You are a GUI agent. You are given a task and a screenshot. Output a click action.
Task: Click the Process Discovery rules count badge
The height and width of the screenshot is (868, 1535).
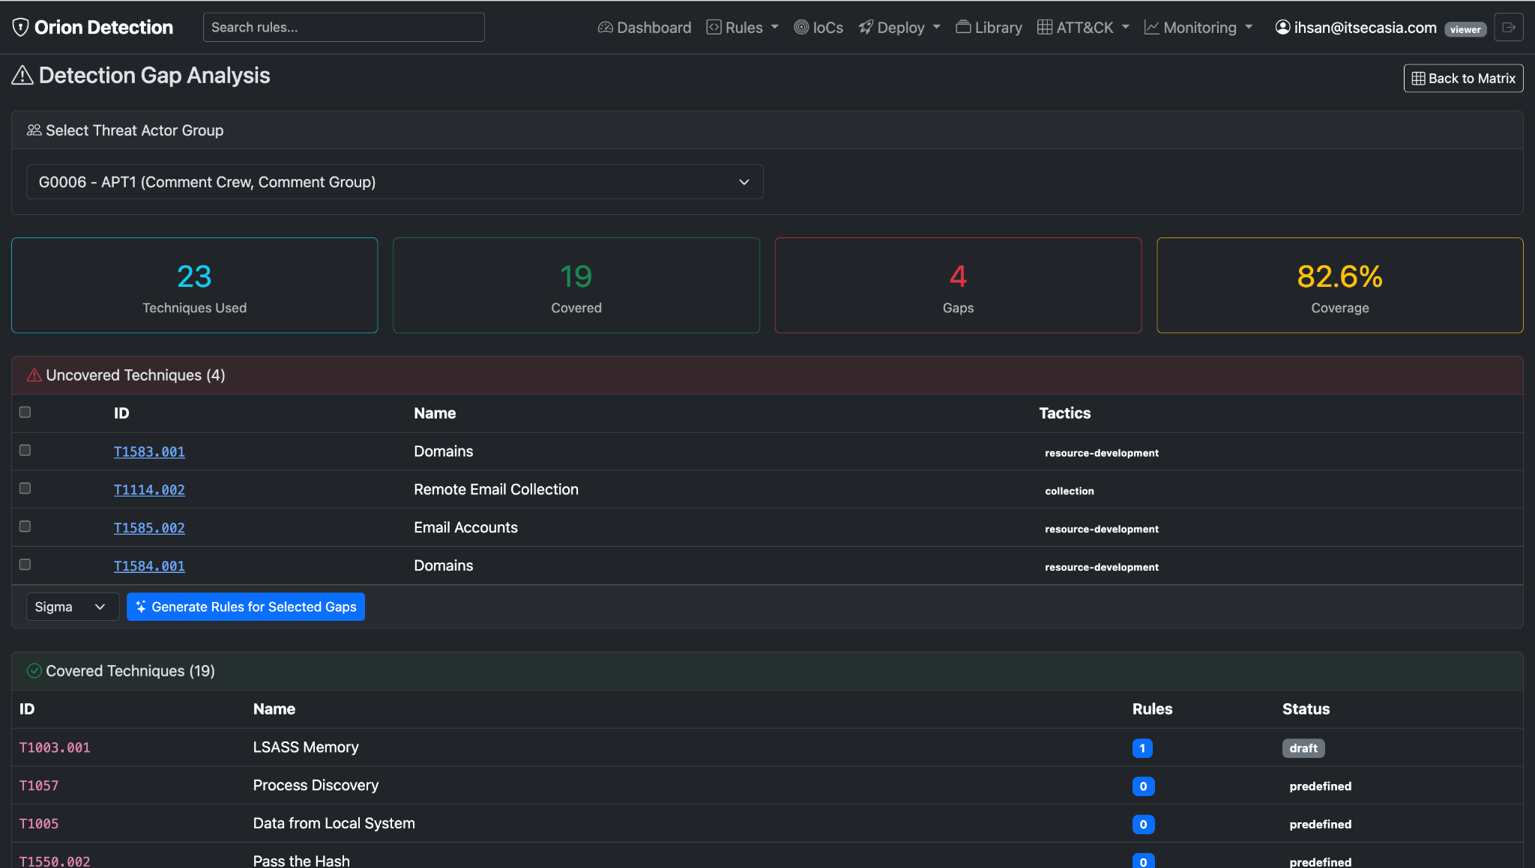(1143, 786)
